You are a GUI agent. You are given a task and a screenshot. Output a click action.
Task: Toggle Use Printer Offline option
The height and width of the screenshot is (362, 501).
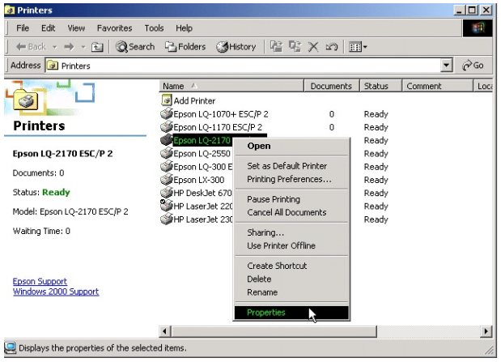281,245
